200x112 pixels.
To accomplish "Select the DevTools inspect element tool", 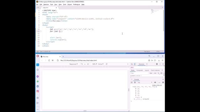I will tap(132, 64).
